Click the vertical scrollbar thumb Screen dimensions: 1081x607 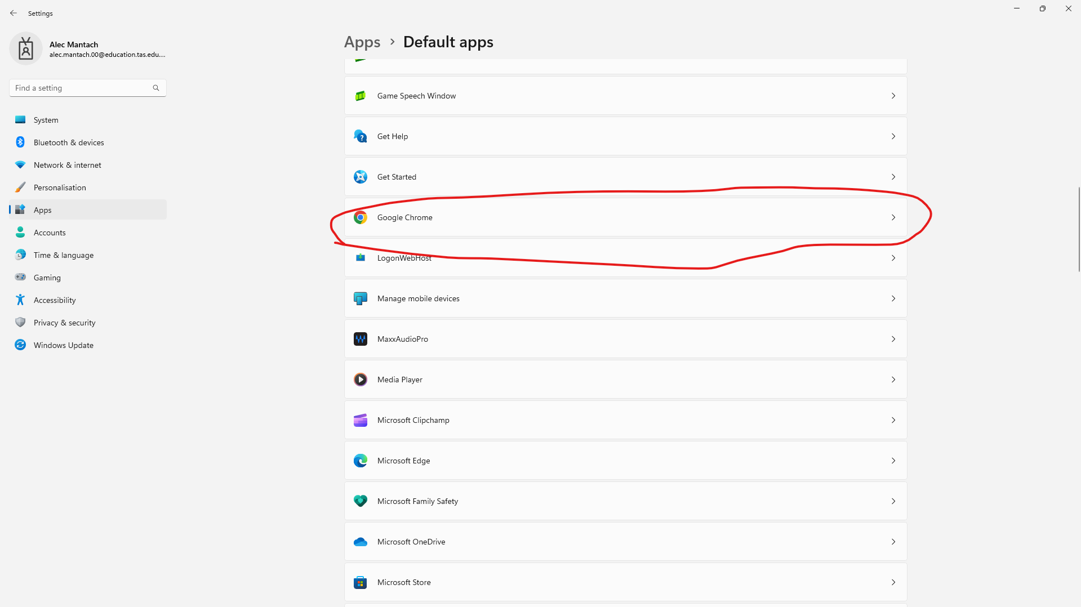(1079, 229)
